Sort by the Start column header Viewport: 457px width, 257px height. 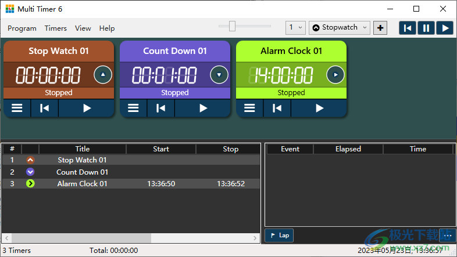(x=161, y=149)
